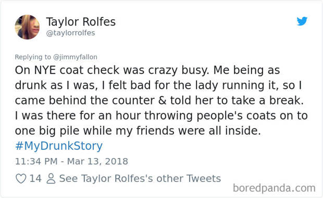This screenshot has height=198, width=323.
Task: See Taylor Rolfes's other Tweets
Action: click(x=140, y=178)
